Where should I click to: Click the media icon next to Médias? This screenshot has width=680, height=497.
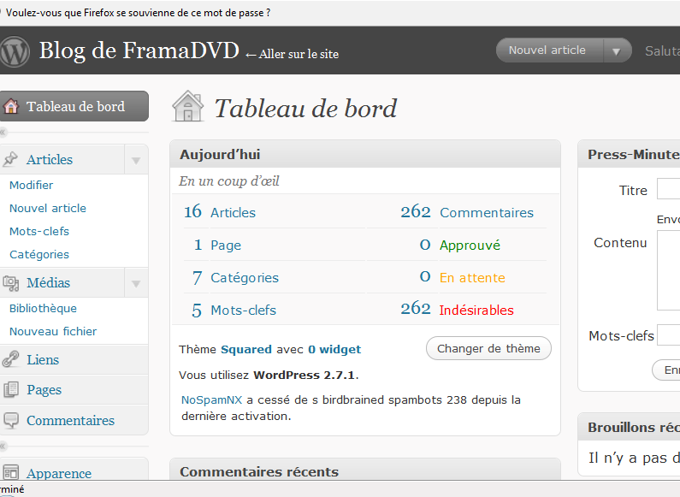pyautogui.click(x=11, y=283)
